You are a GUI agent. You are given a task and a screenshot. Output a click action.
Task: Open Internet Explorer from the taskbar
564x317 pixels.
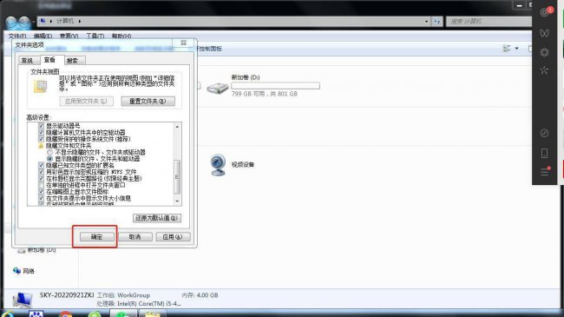tap(8, 314)
